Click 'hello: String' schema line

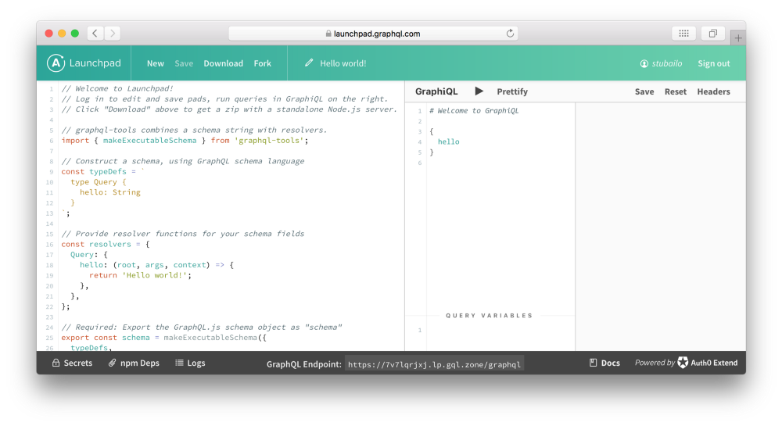(x=109, y=192)
